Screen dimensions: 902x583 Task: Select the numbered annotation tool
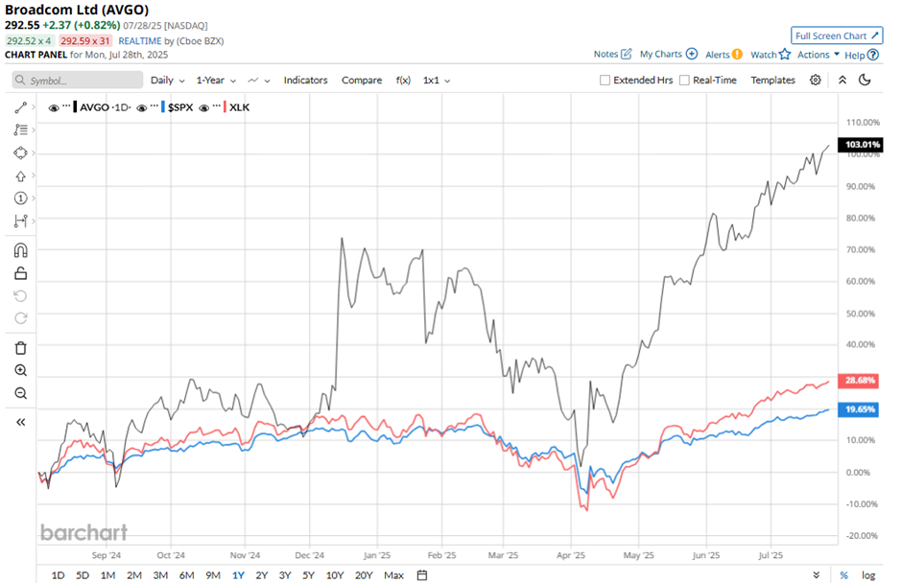pyautogui.click(x=21, y=198)
